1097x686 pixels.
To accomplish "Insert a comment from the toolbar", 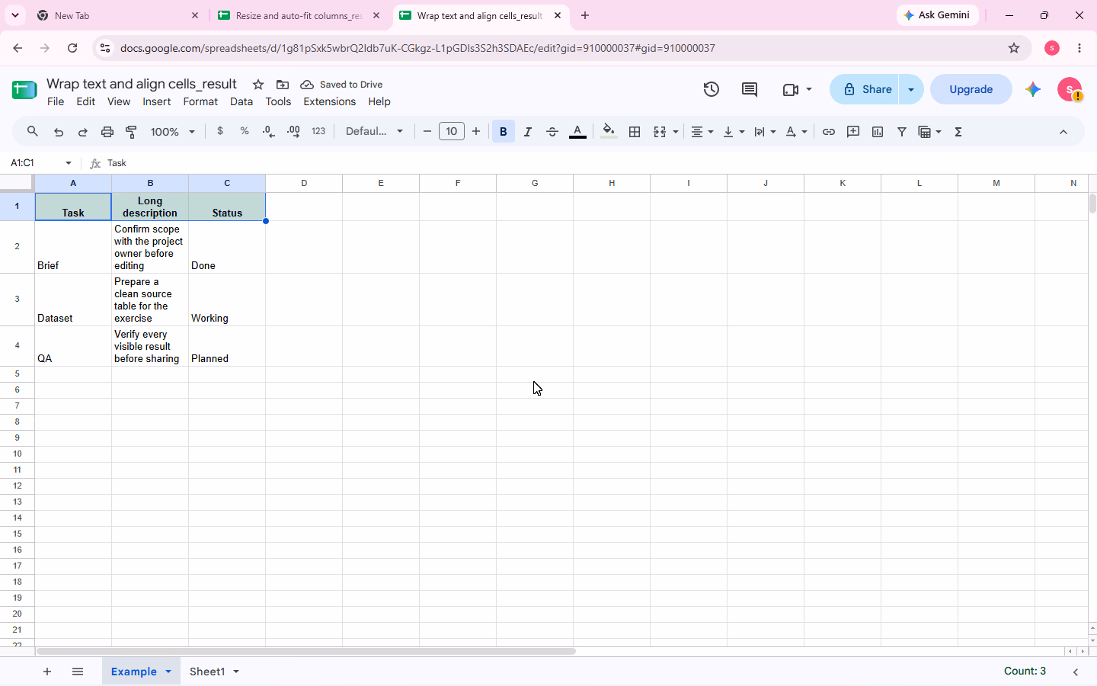I will [x=853, y=132].
